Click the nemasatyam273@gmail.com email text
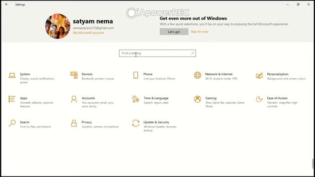 (93, 28)
